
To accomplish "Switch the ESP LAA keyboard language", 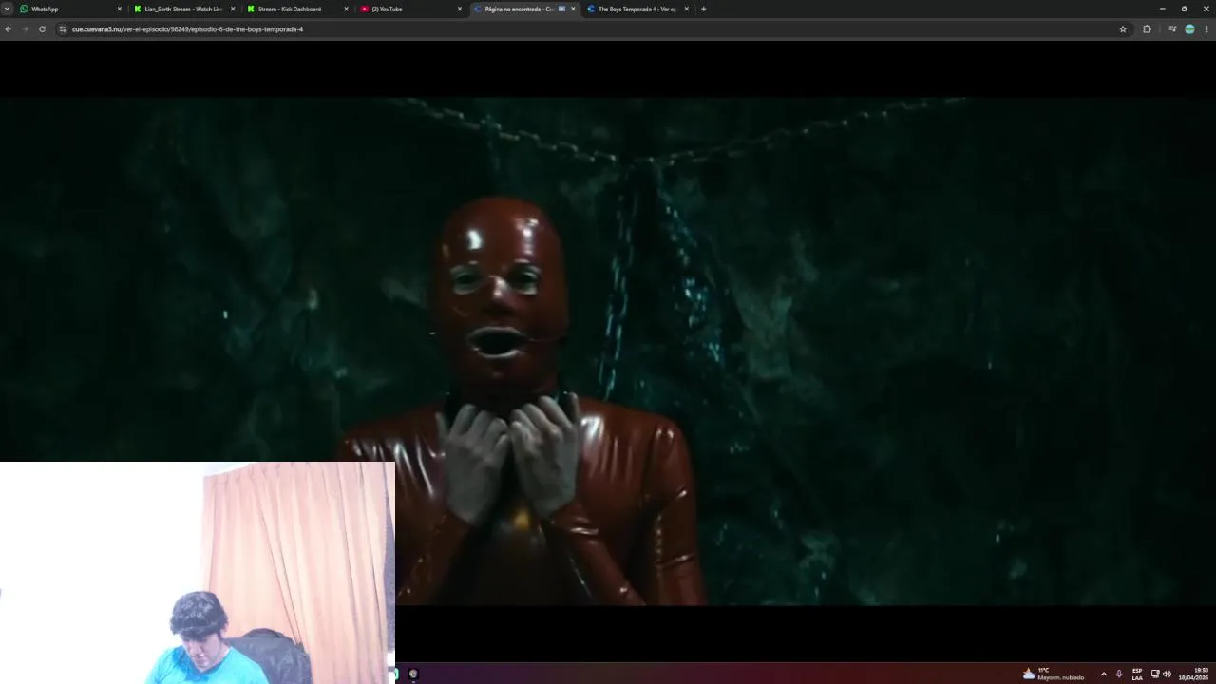I will coord(1137,674).
